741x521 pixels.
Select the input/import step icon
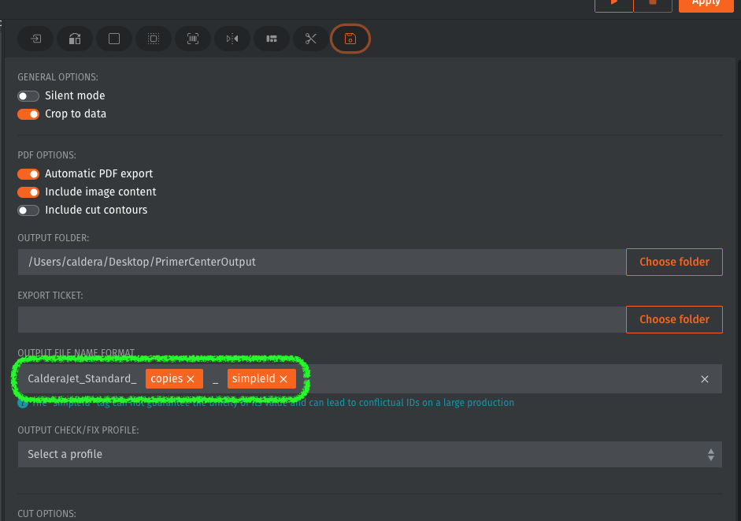[x=35, y=39]
